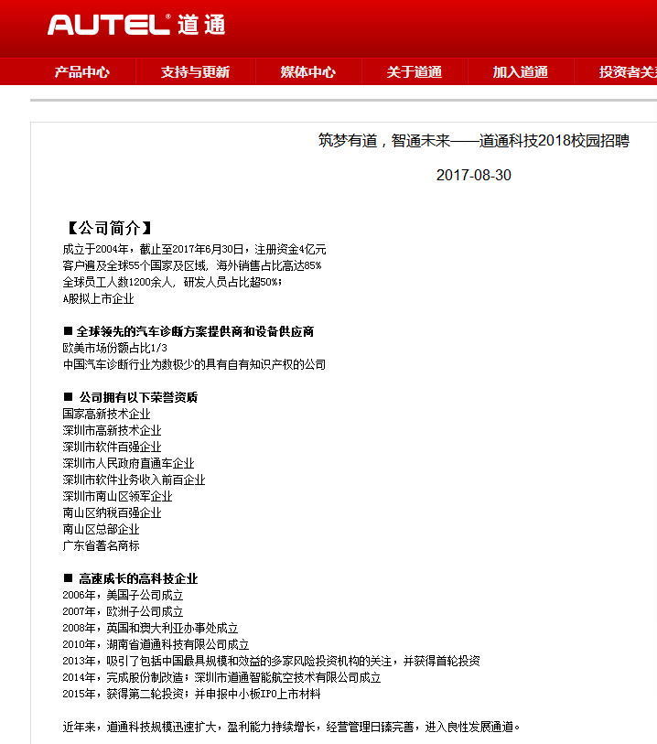This screenshot has height=744, width=657.
Task: Click the line 2006年，美国子公司成立
Action: [x=123, y=596]
